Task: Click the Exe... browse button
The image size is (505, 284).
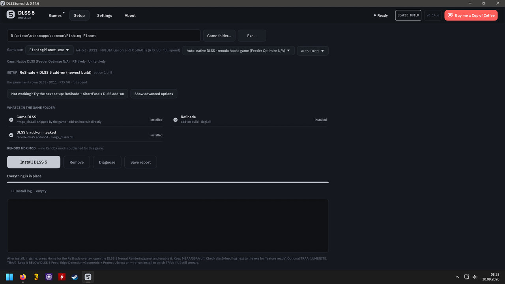Action: coord(252,35)
